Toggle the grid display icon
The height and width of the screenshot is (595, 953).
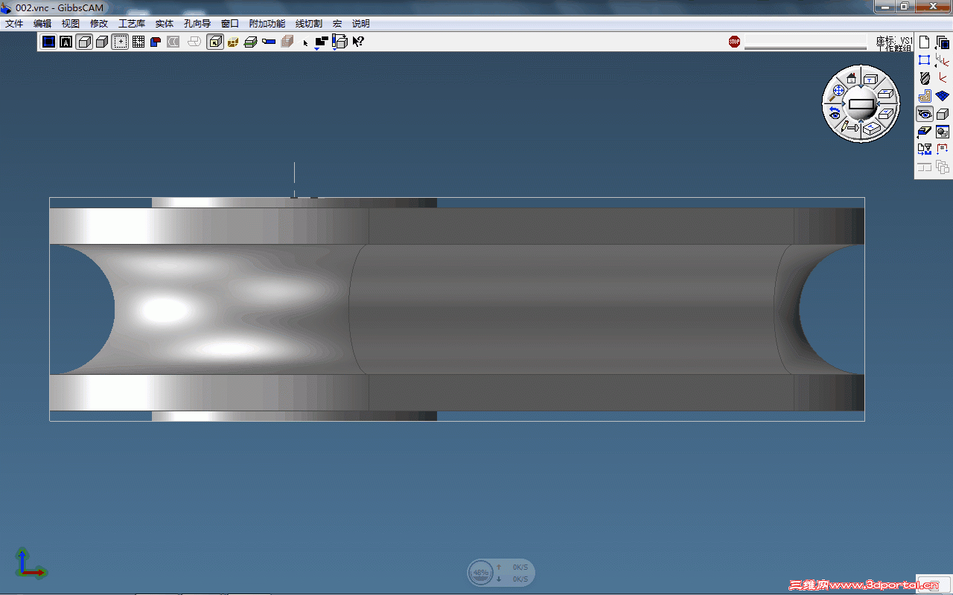(x=138, y=42)
